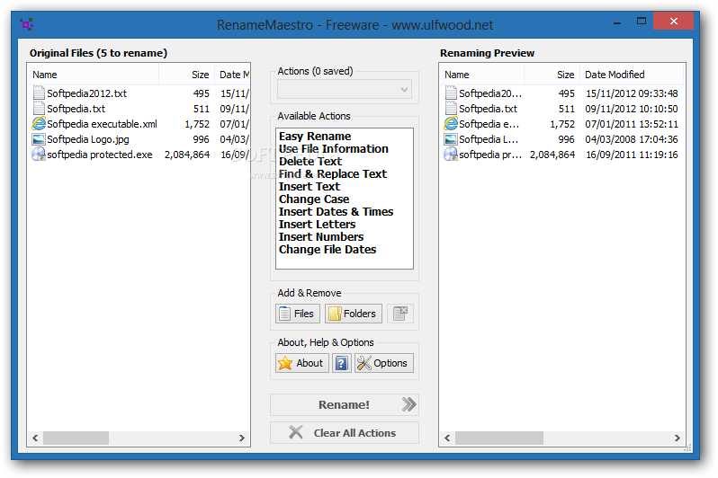Select Softpedia executable.xml in Original Files
Screen dimensions: 718x478
[x=102, y=124]
